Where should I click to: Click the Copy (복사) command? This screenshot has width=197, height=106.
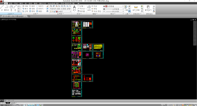click(x=25, y=9)
